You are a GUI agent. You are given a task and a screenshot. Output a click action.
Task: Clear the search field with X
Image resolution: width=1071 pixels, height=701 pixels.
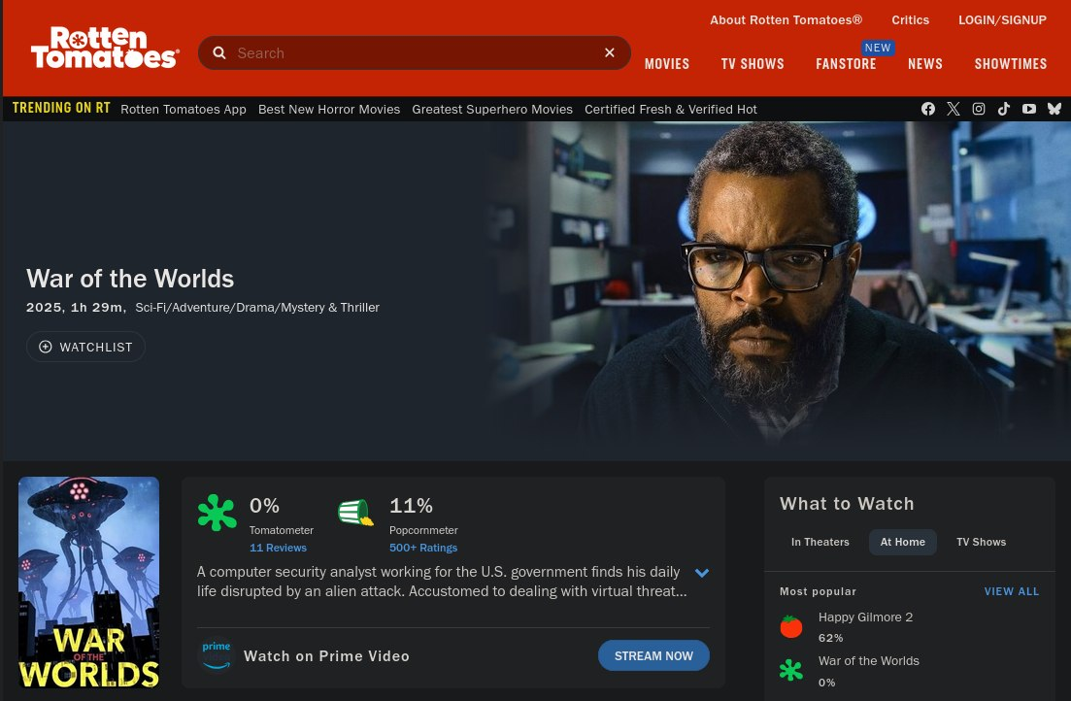[x=609, y=52]
